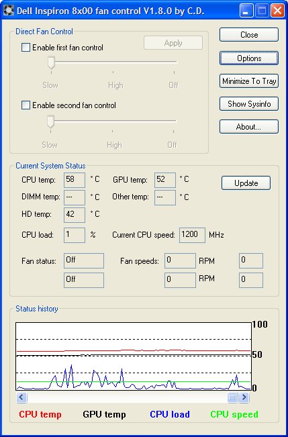Click the 'Fan status:' label
The image size is (288, 437).
pyautogui.click(x=39, y=261)
